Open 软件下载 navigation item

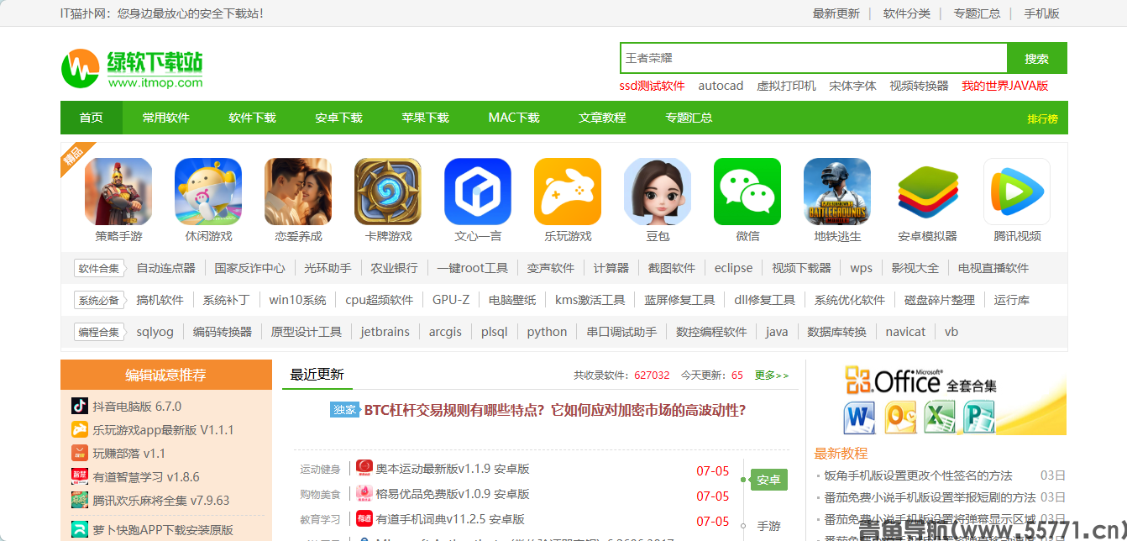point(252,118)
